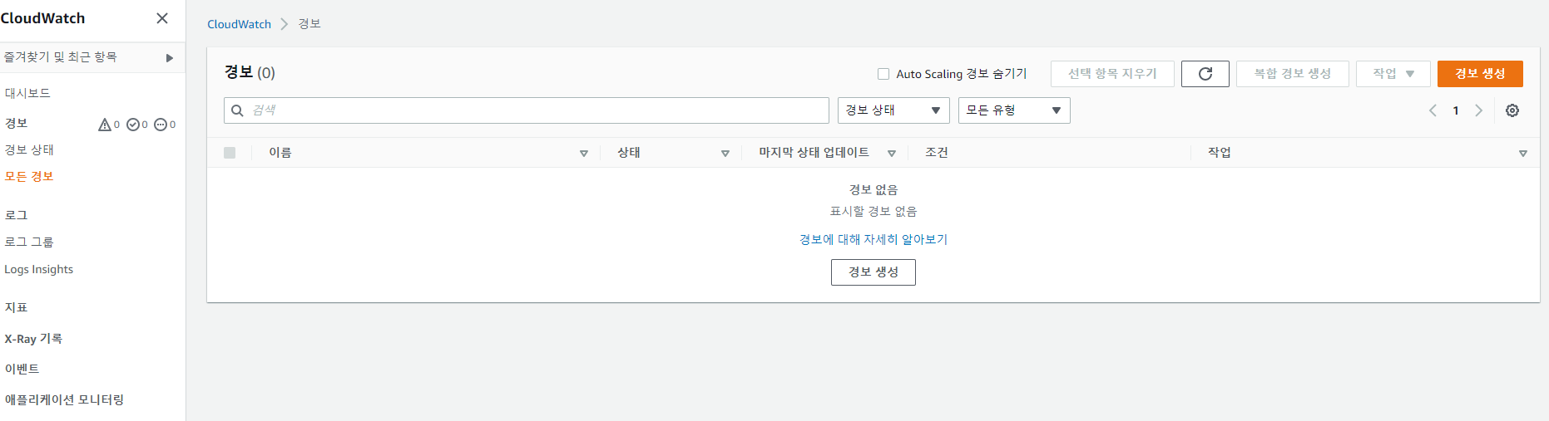Select 경보 sidebar section
The height and width of the screenshot is (421, 1549).
coord(17,123)
